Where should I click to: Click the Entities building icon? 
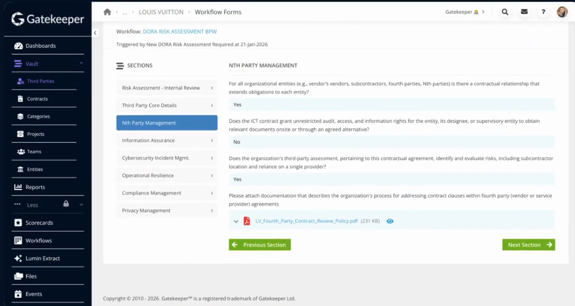point(20,169)
